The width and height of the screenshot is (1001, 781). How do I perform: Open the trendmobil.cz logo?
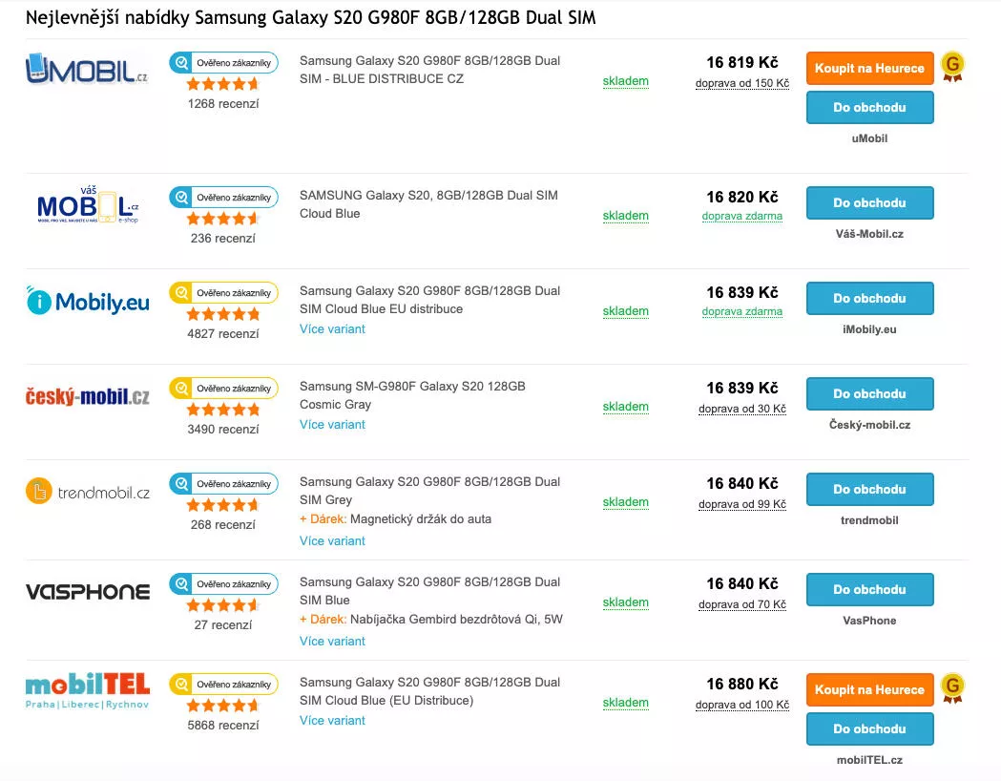(x=88, y=491)
